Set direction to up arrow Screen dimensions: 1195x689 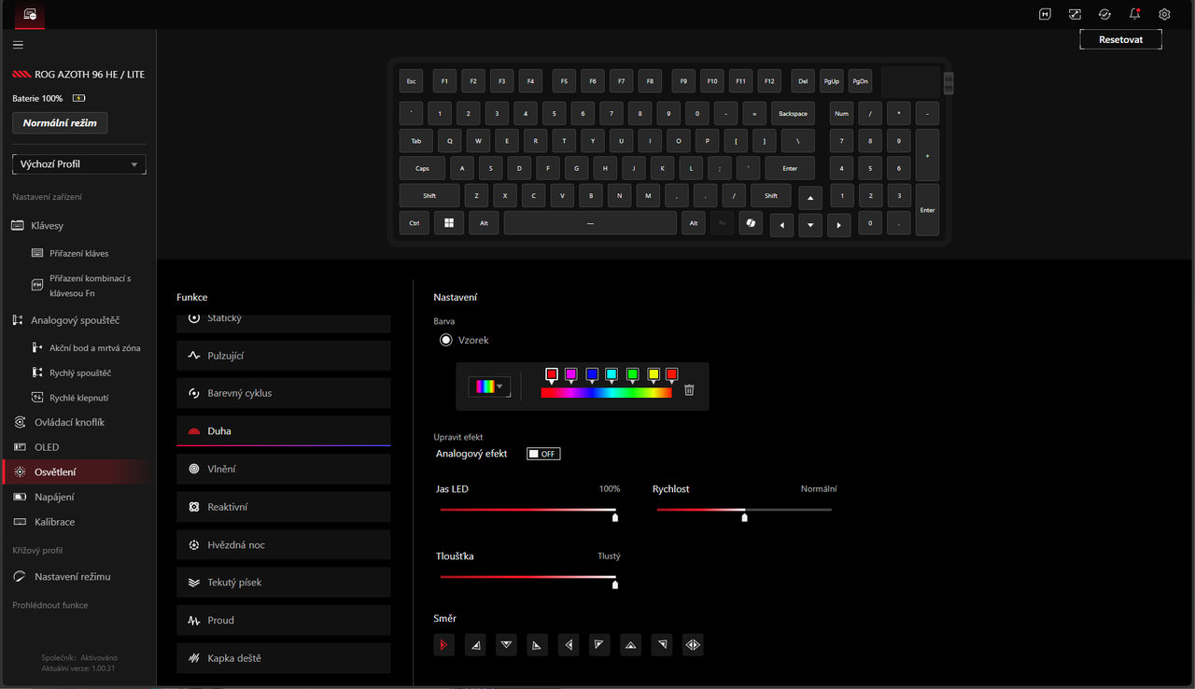click(x=631, y=644)
